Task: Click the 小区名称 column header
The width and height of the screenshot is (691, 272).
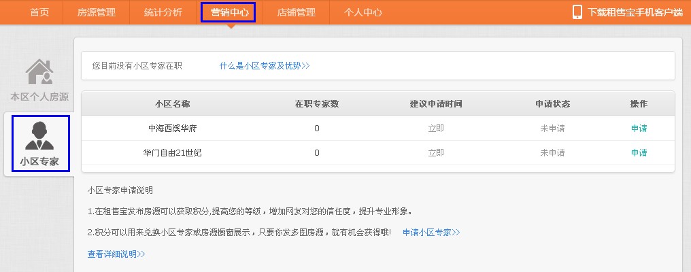Action: coord(172,104)
